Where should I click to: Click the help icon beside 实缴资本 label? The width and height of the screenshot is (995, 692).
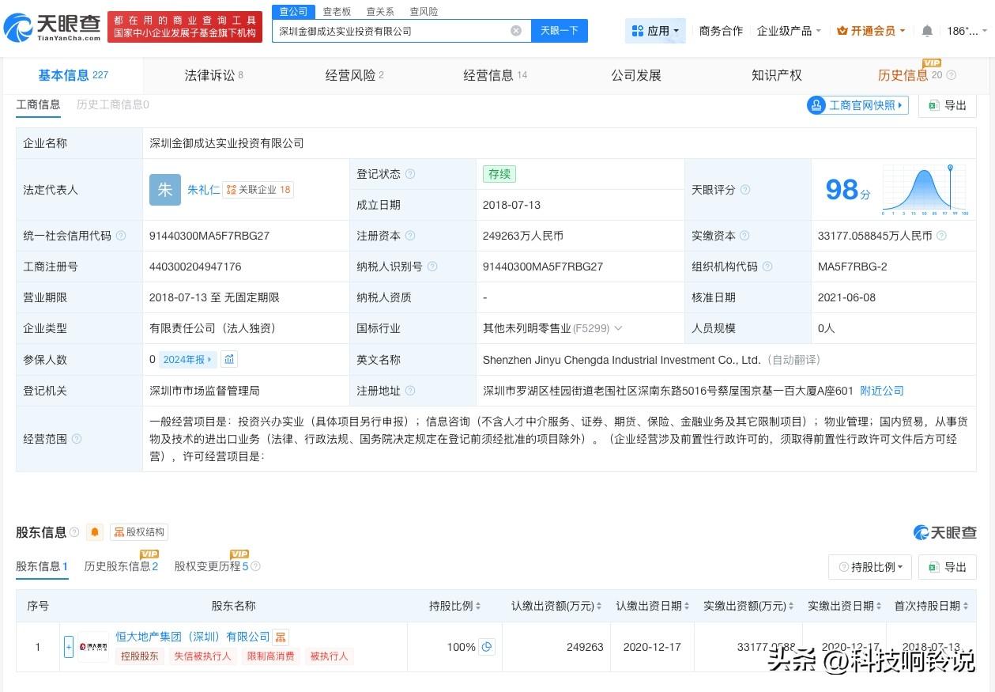[744, 236]
